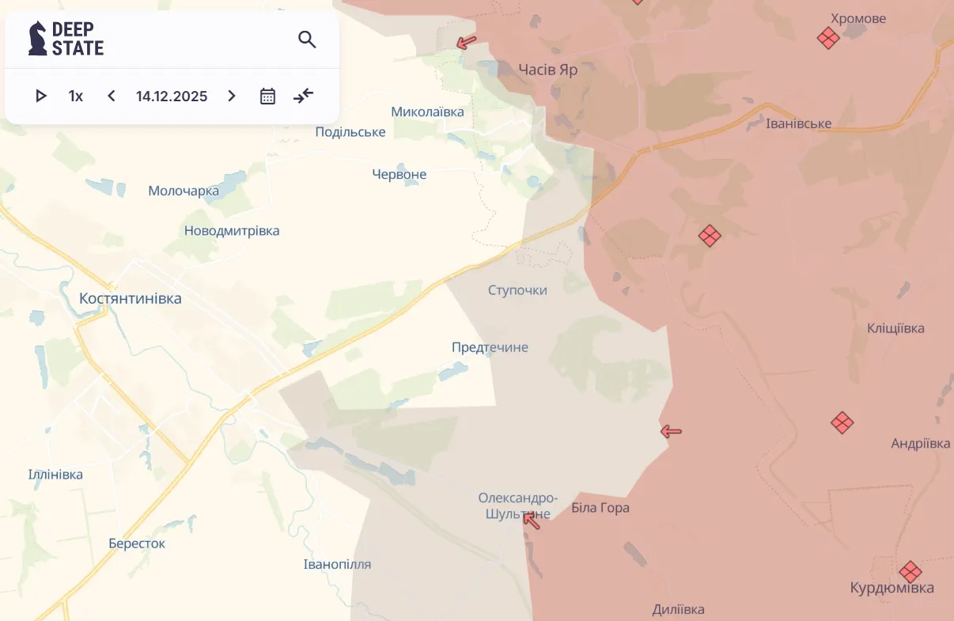Click the Бересток label
Viewport: 954px width, 621px height.
coord(137,543)
